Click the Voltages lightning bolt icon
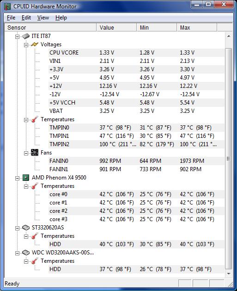Viewport: 237px width, 291px height. [35, 44]
